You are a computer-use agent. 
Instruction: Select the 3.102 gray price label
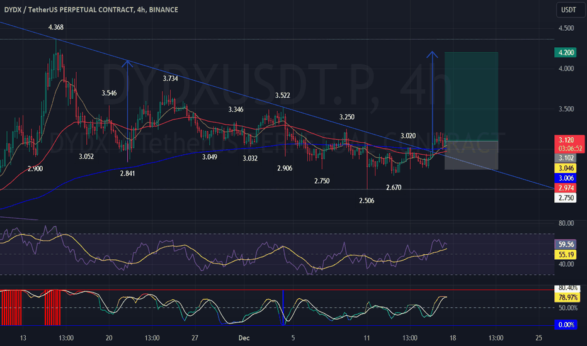click(x=566, y=158)
